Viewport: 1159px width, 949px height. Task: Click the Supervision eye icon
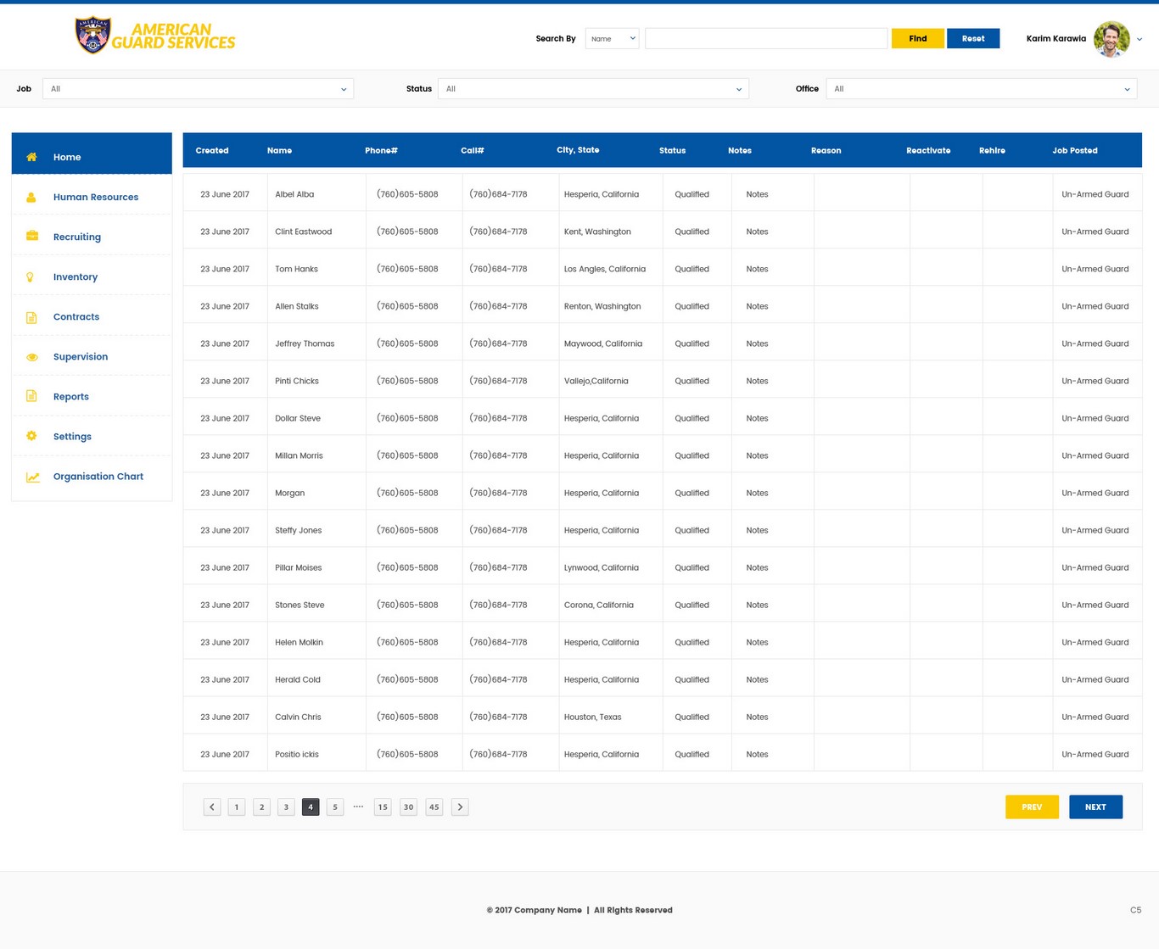tap(32, 357)
